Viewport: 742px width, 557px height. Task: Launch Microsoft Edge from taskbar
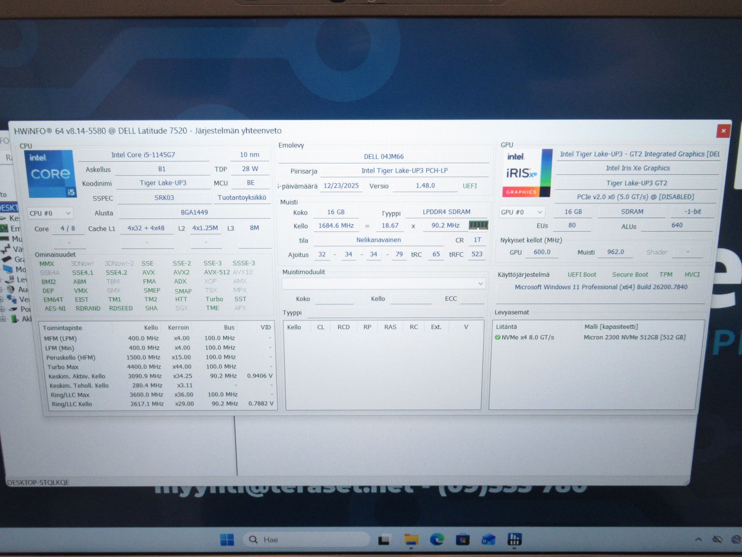pos(437,540)
